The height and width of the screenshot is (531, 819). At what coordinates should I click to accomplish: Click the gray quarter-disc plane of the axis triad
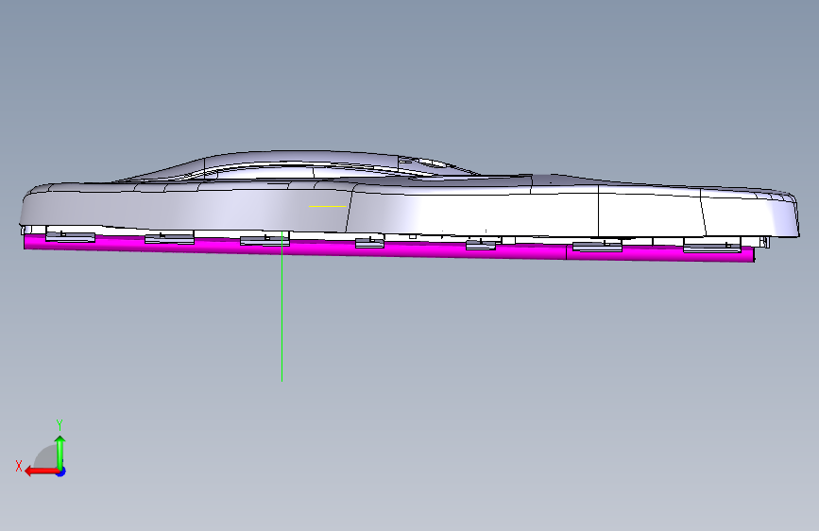tap(46, 456)
